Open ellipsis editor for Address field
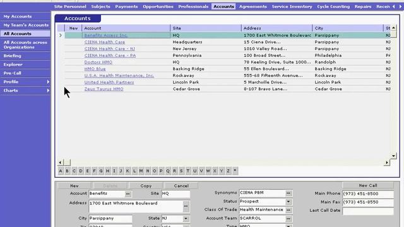The width and height of the screenshot is (404, 227). (x=186, y=206)
